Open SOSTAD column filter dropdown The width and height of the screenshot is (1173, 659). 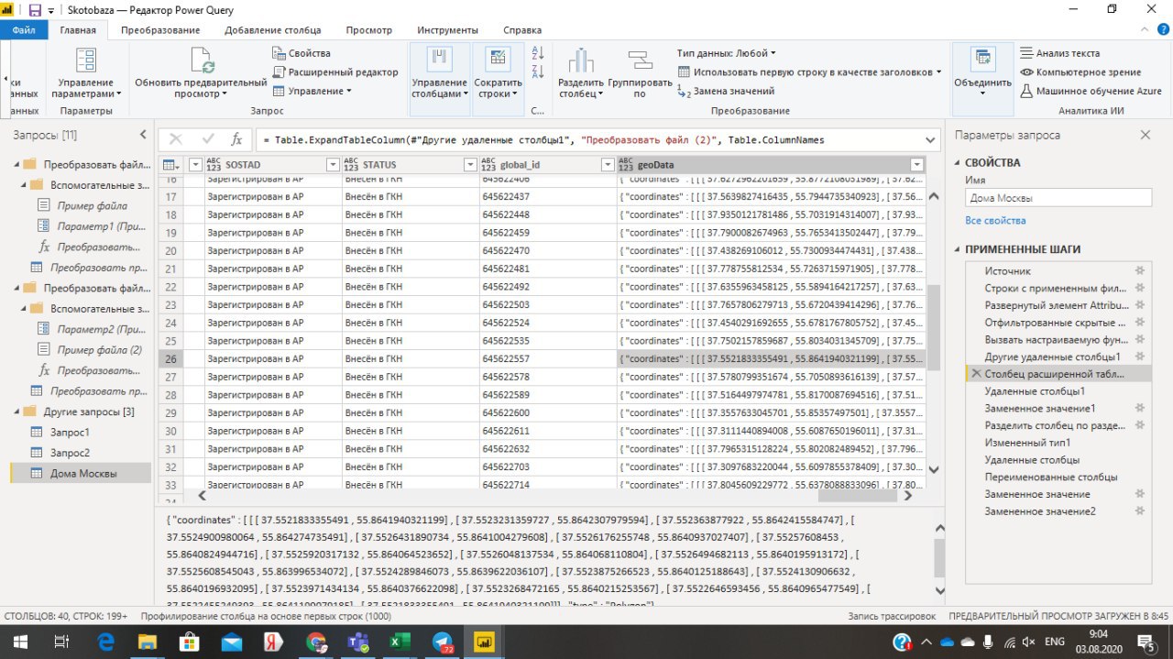point(333,164)
